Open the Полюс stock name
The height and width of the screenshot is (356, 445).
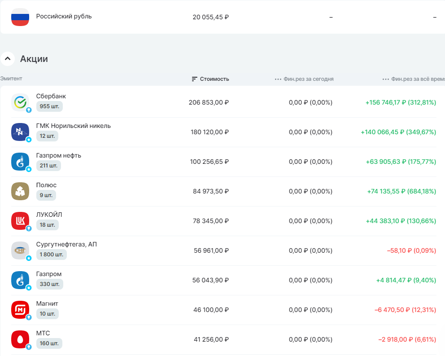coord(46,185)
